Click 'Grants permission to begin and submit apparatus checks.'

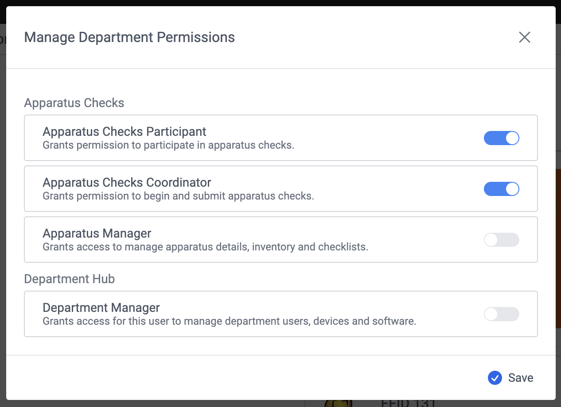[x=178, y=196]
